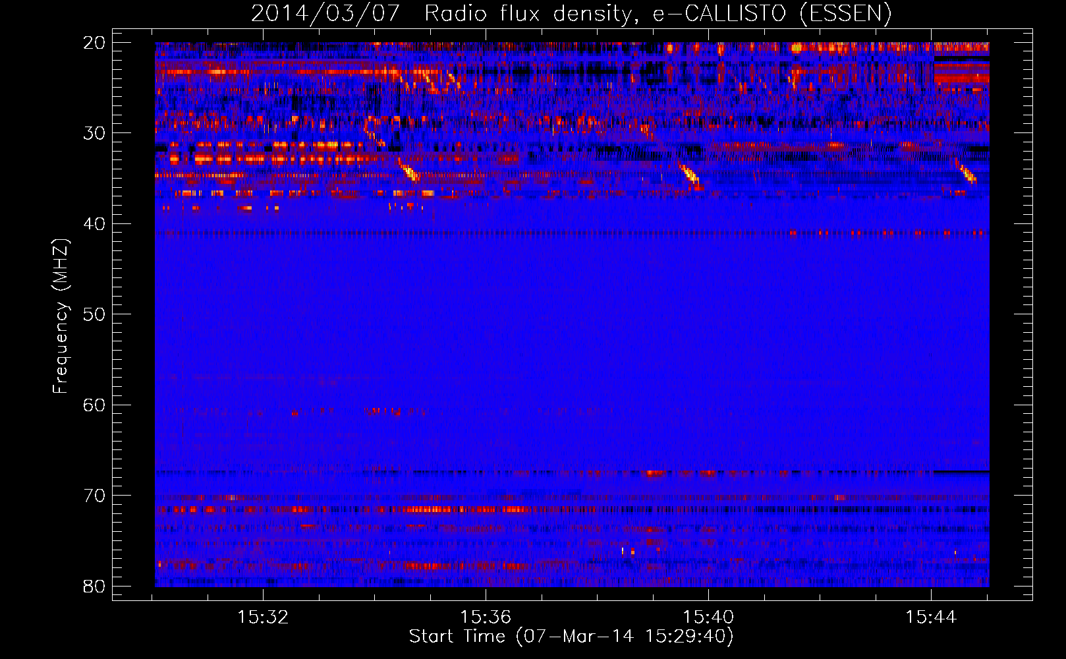This screenshot has height=659, width=1066.
Task: Click the 20 MHz frequency tick label
Action: (94, 43)
